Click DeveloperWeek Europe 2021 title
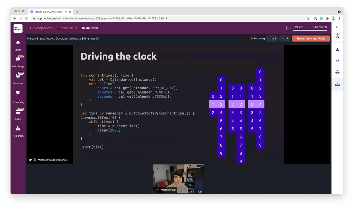Image resolution: width=354 pixels, height=208 pixels. coord(54,28)
